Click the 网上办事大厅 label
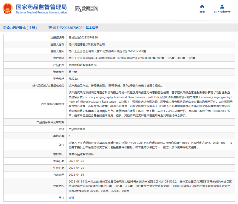238x204 pixels. tap(222, 12)
